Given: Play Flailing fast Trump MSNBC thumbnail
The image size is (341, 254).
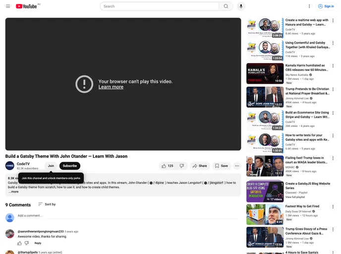Looking at the screenshot, I should [265, 166].
